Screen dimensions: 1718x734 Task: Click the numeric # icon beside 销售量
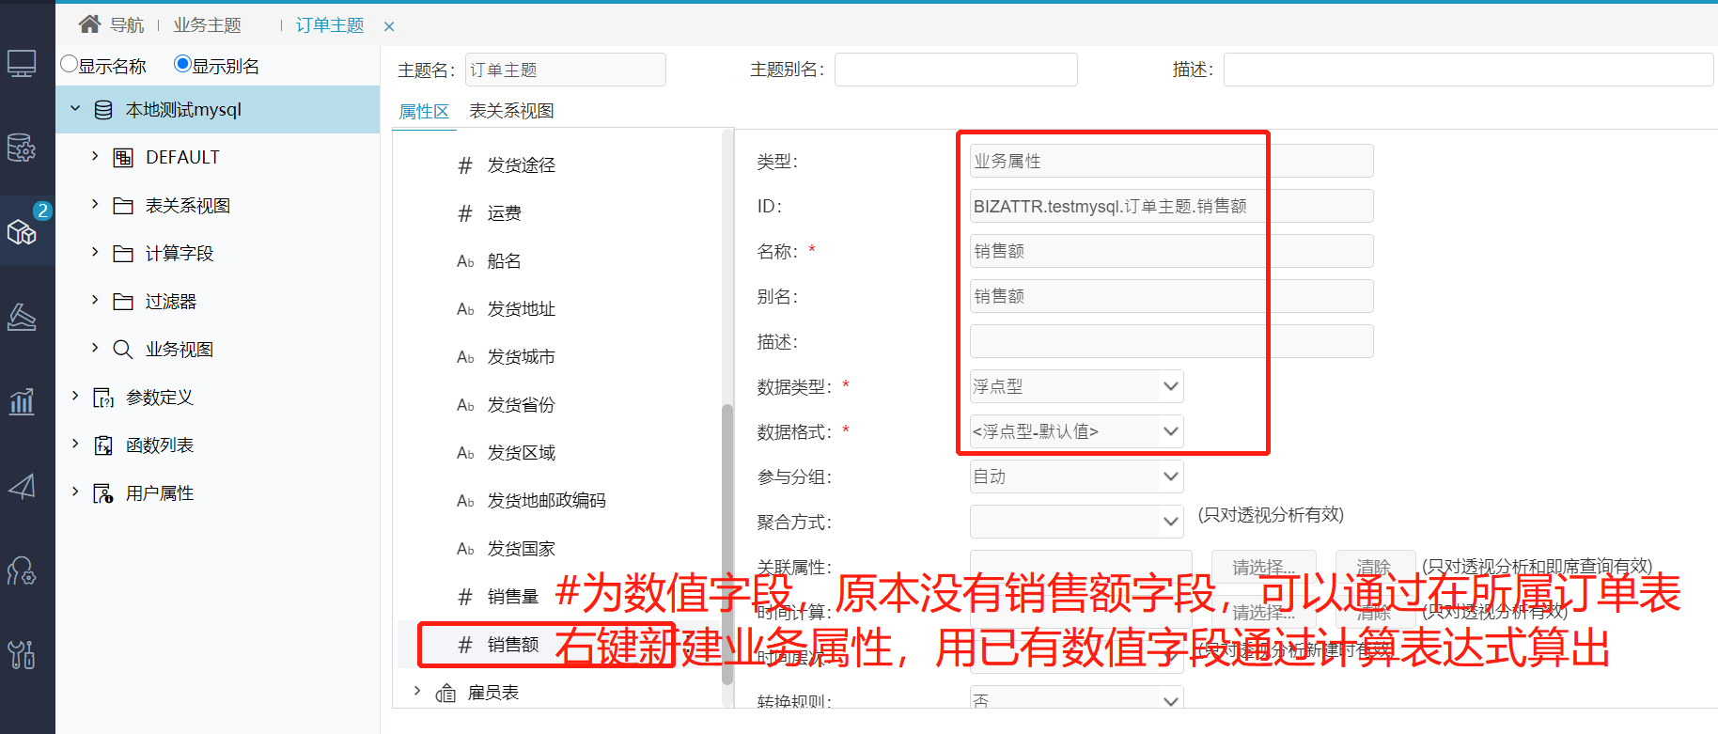[x=465, y=597]
